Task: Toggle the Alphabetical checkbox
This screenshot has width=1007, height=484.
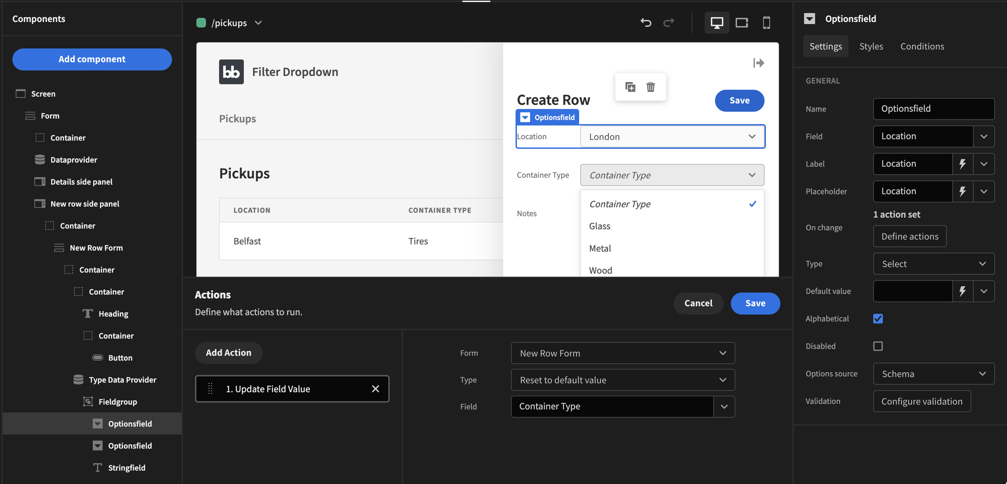Action: 878,319
